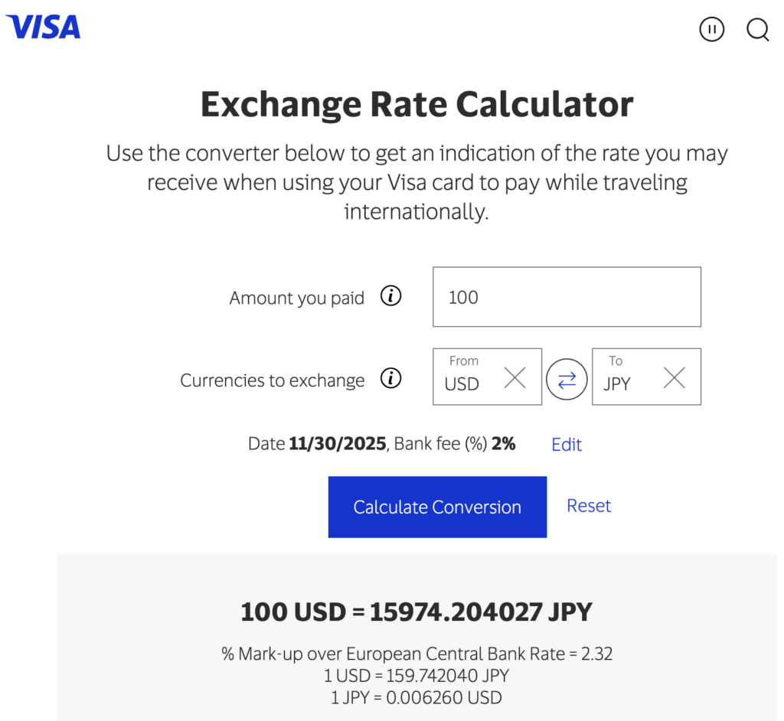
Task: Pause animations with the pause icon
Action: coord(711,30)
